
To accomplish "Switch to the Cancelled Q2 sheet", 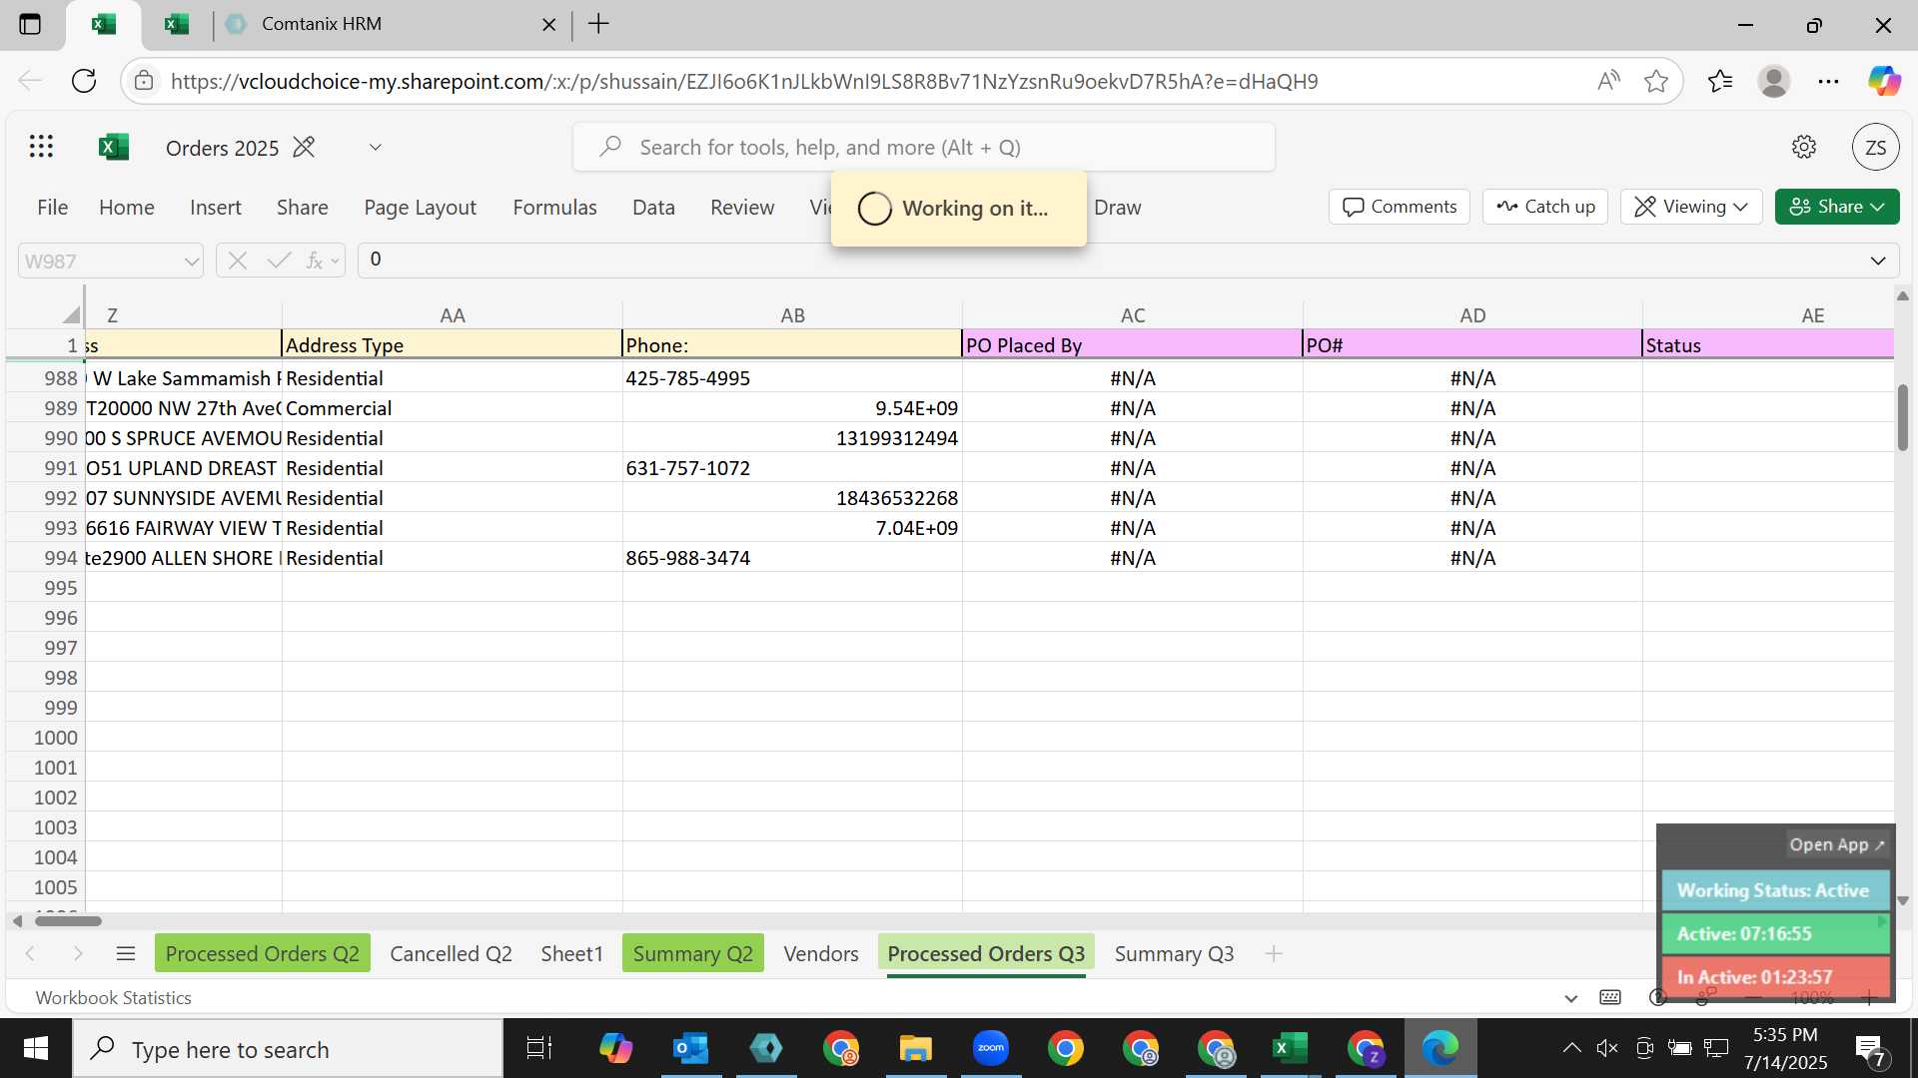I will pos(451,953).
